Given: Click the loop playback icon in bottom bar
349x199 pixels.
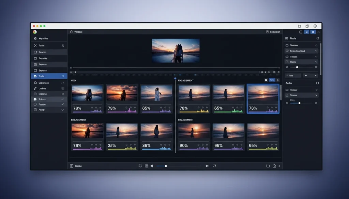Looking at the screenshot, I should tap(214, 166).
